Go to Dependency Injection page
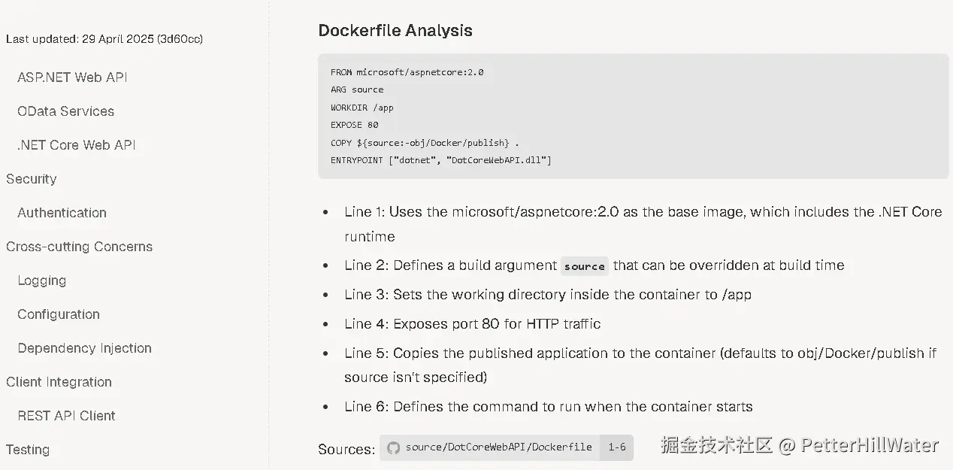953x470 pixels. pos(85,348)
